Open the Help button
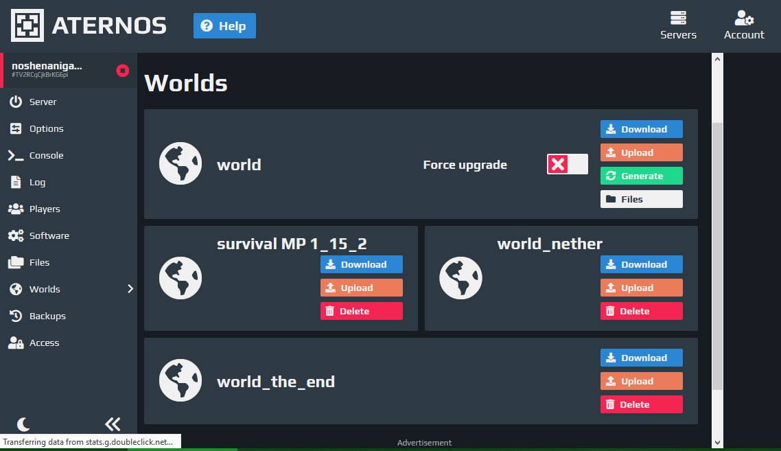The image size is (781, 451). pos(224,26)
